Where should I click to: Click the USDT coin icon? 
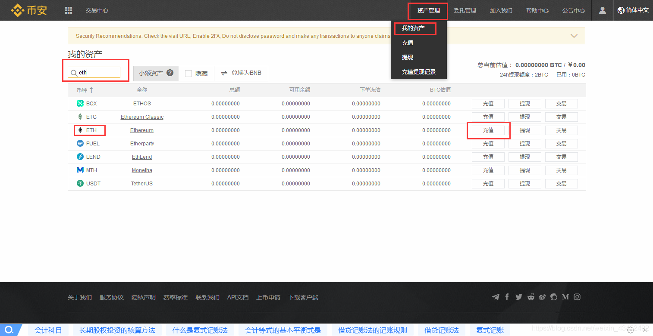80,183
